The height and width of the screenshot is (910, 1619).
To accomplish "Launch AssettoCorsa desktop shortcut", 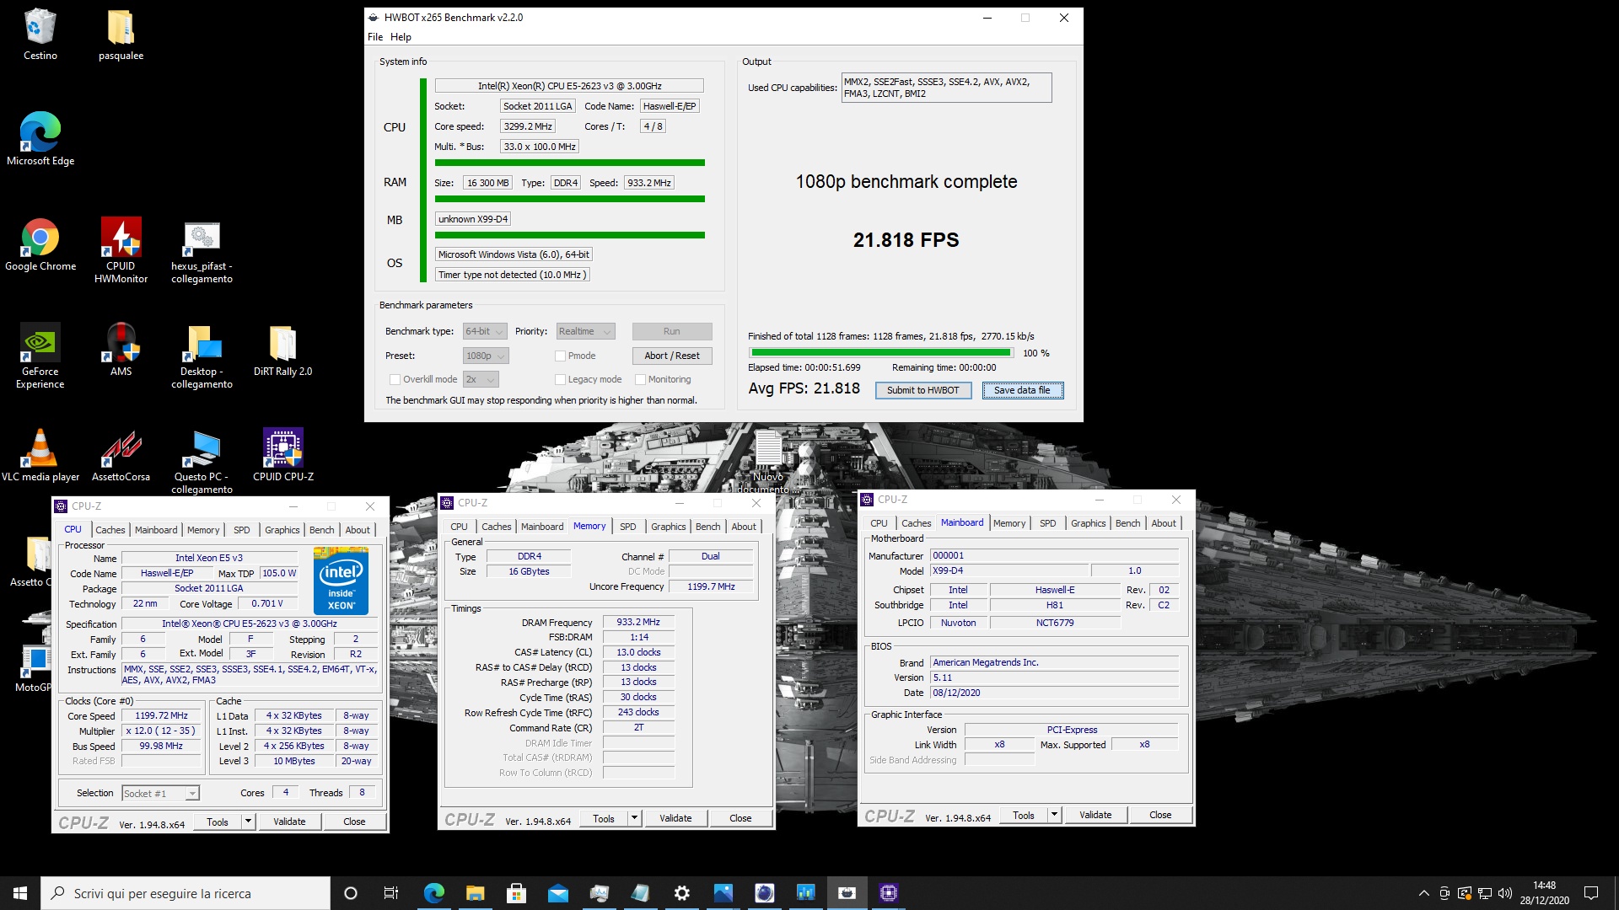I will click(x=121, y=455).
